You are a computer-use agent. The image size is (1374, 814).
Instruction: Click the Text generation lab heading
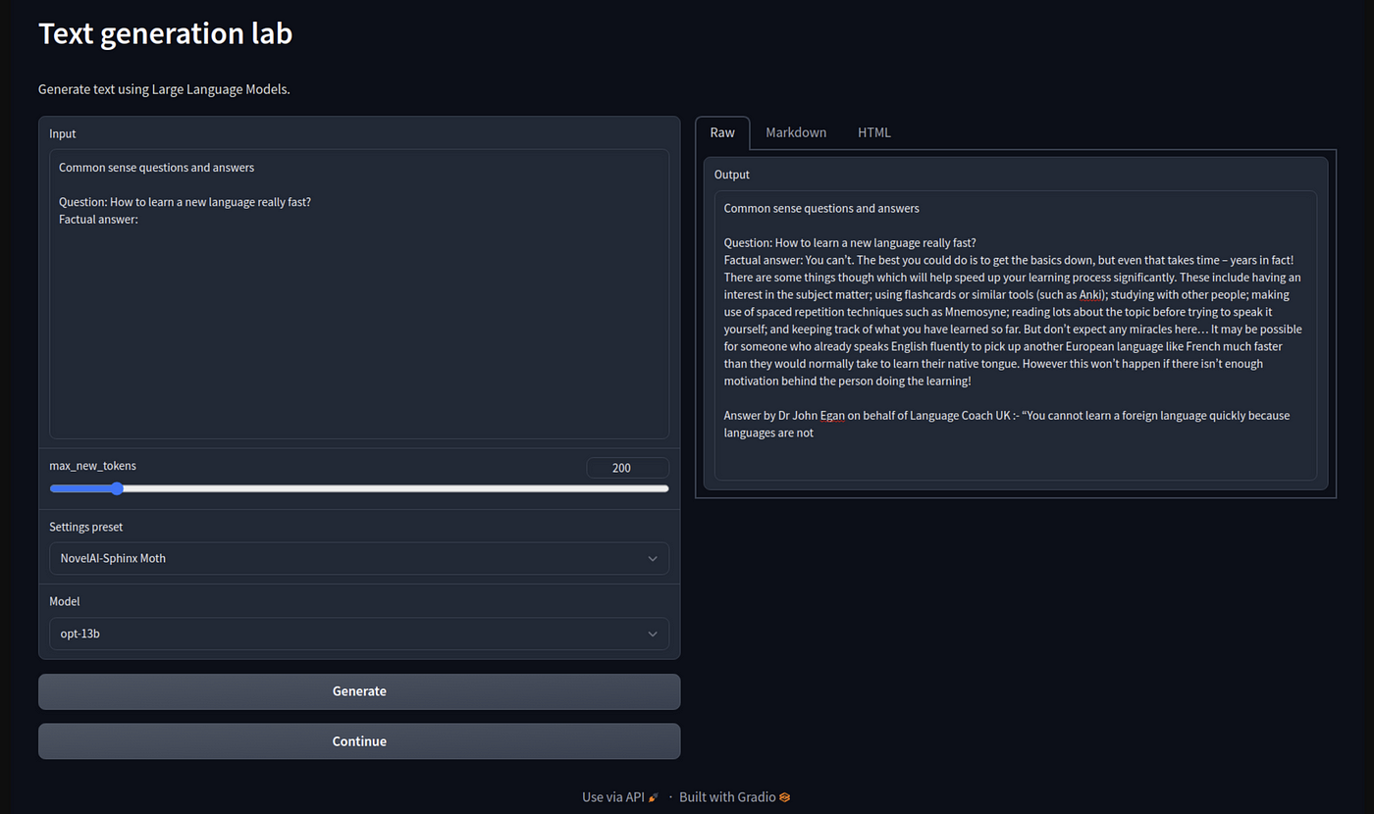[x=165, y=33]
